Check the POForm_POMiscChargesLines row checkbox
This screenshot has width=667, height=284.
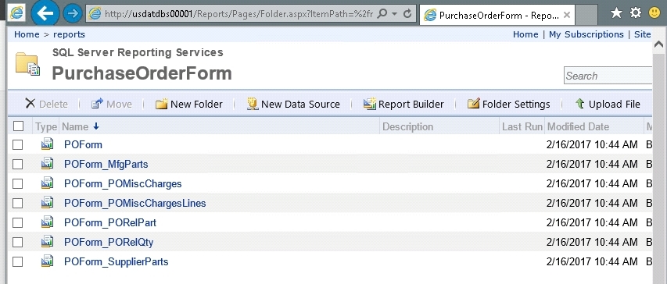[x=17, y=204]
